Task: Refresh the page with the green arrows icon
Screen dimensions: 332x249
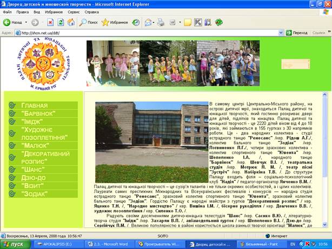Action: [x=61, y=22]
